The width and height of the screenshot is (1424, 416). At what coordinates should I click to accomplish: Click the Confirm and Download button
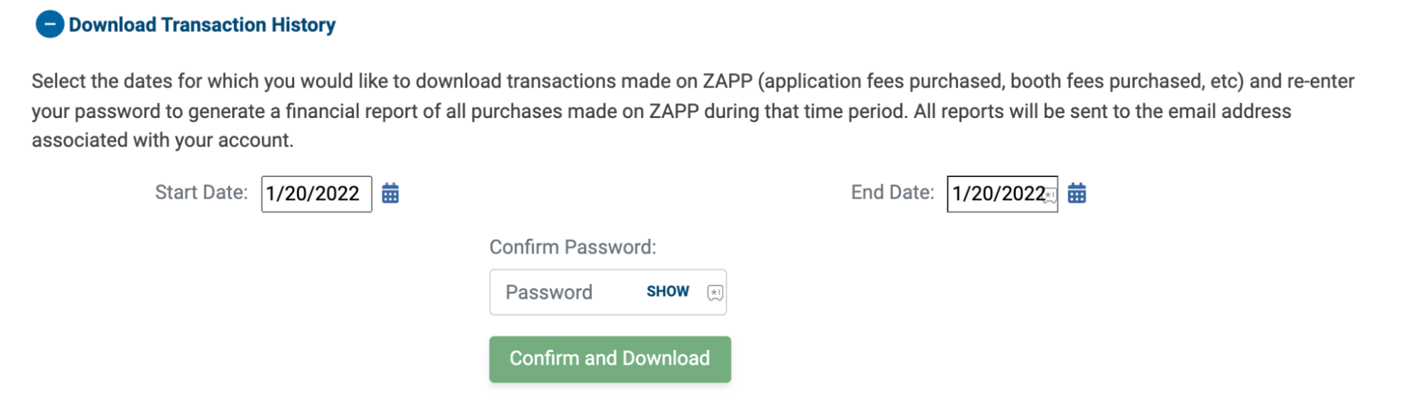click(610, 359)
